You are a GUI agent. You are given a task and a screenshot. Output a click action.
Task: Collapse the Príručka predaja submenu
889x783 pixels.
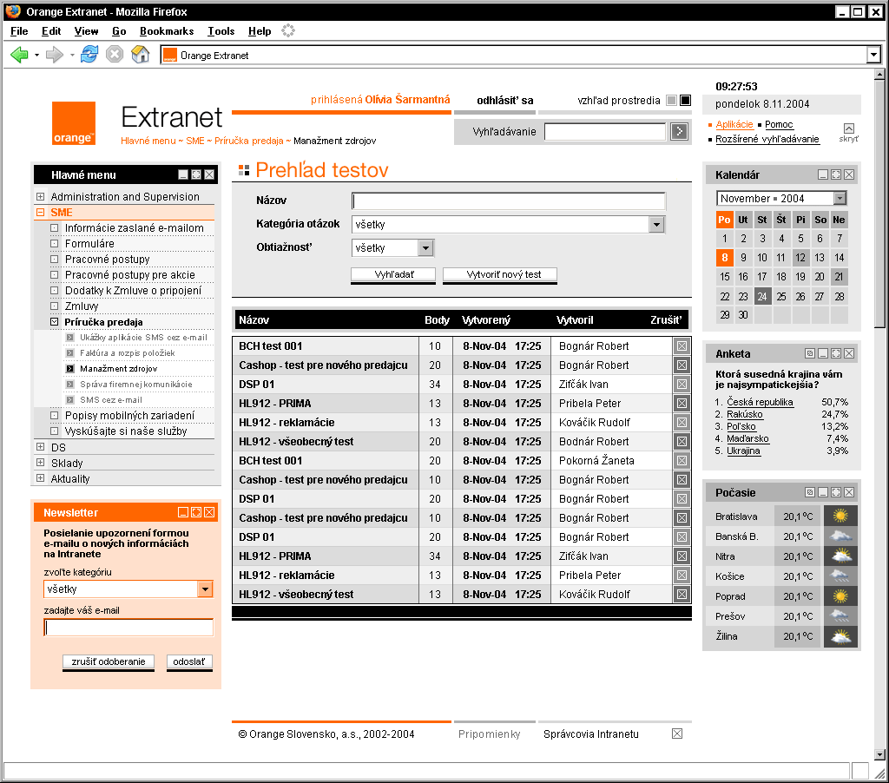55,322
